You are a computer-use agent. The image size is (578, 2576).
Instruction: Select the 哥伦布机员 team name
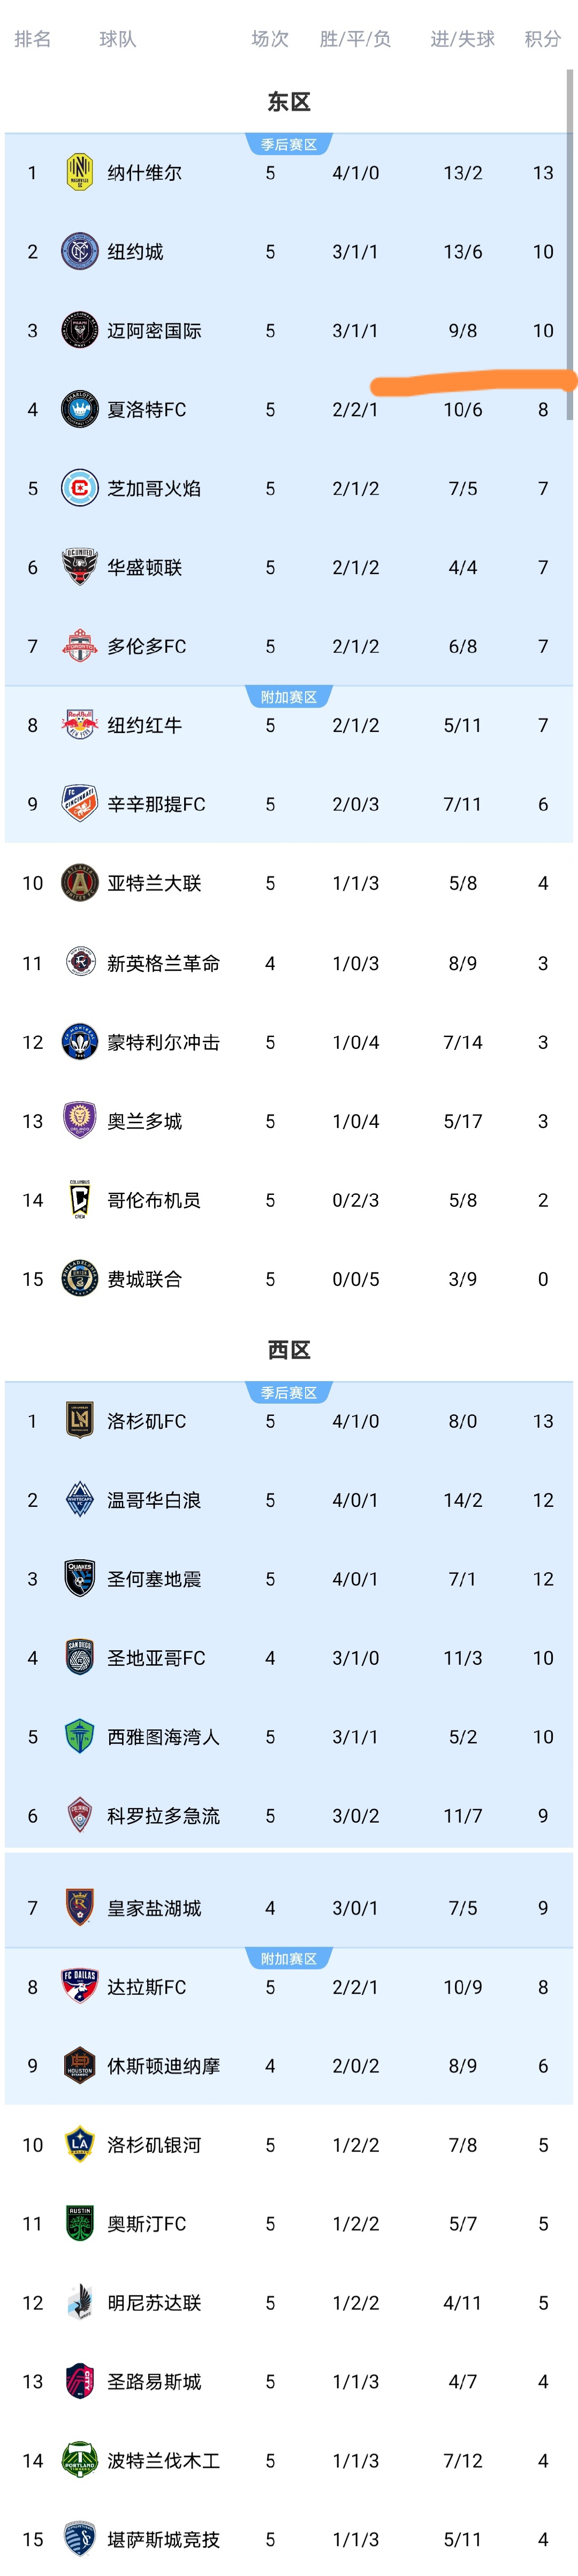154,1199
